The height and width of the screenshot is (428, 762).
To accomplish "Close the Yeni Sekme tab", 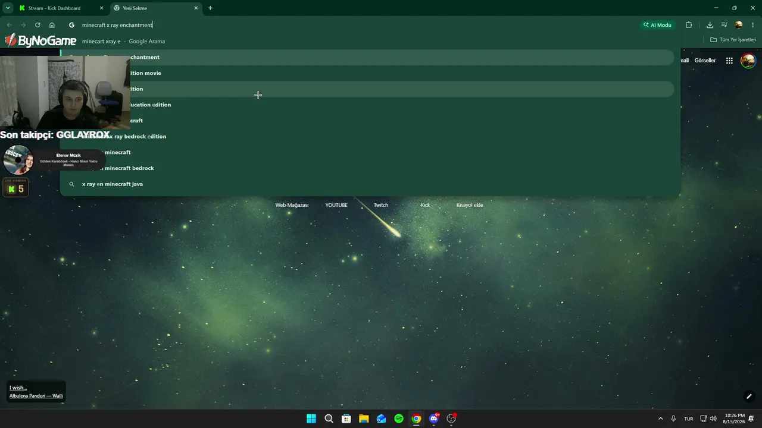I will [x=196, y=8].
